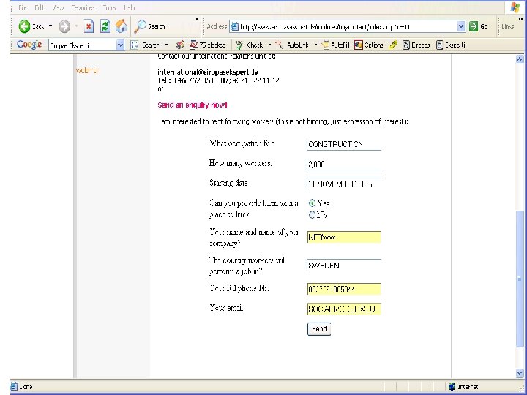Open the Google Search button dropdown arrow

[166, 45]
